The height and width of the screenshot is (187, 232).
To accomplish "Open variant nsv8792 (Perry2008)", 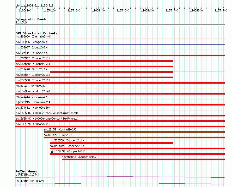I will (30, 86).
